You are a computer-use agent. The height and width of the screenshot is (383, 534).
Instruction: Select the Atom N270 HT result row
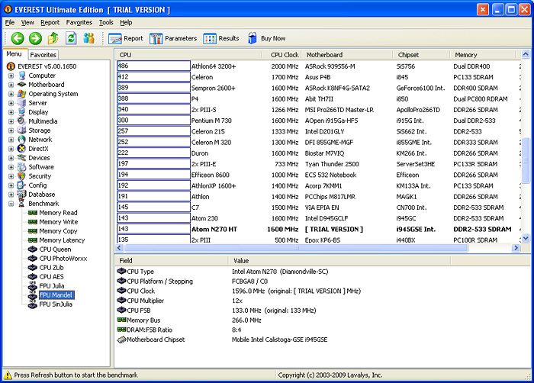point(318,230)
